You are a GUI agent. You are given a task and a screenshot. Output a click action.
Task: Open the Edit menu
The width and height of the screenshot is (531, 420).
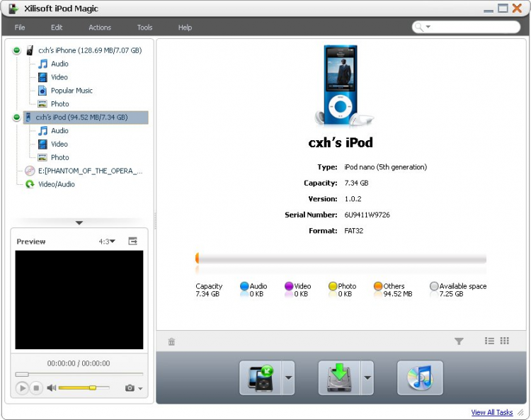pyautogui.click(x=57, y=28)
